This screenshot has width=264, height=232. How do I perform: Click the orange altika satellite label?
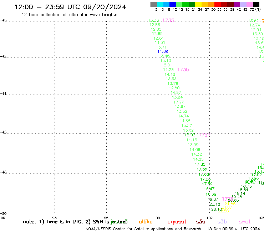coord(146,222)
